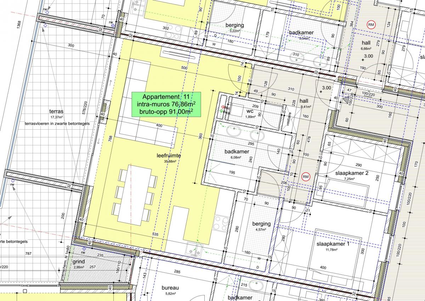This screenshot has height=301, width=425.
Task: Click the four-burner hob in the leefruimte kitchen
Action: pyautogui.click(x=221, y=223)
